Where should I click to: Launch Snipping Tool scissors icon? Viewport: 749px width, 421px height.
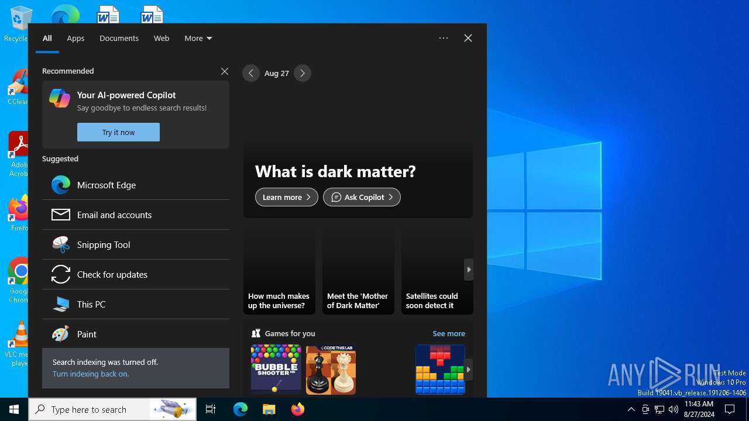(61, 244)
